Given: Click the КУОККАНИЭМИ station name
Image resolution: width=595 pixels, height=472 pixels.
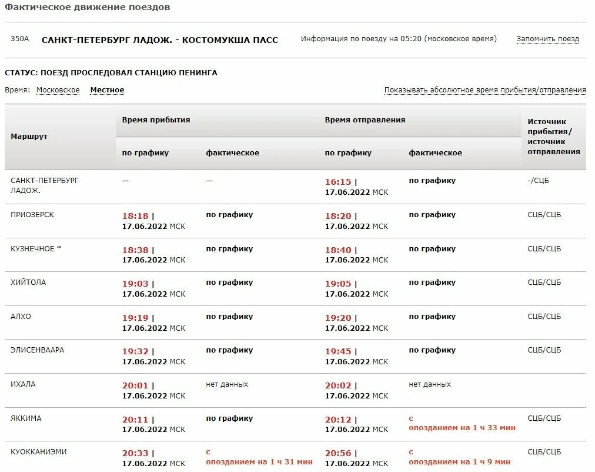Looking at the screenshot, I should [38, 451].
